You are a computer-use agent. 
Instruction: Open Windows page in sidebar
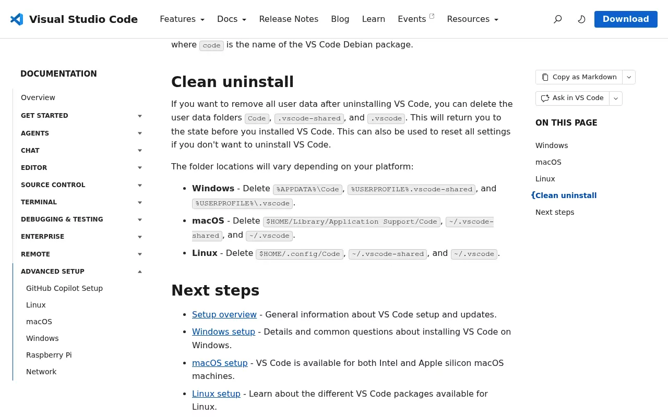click(42, 338)
